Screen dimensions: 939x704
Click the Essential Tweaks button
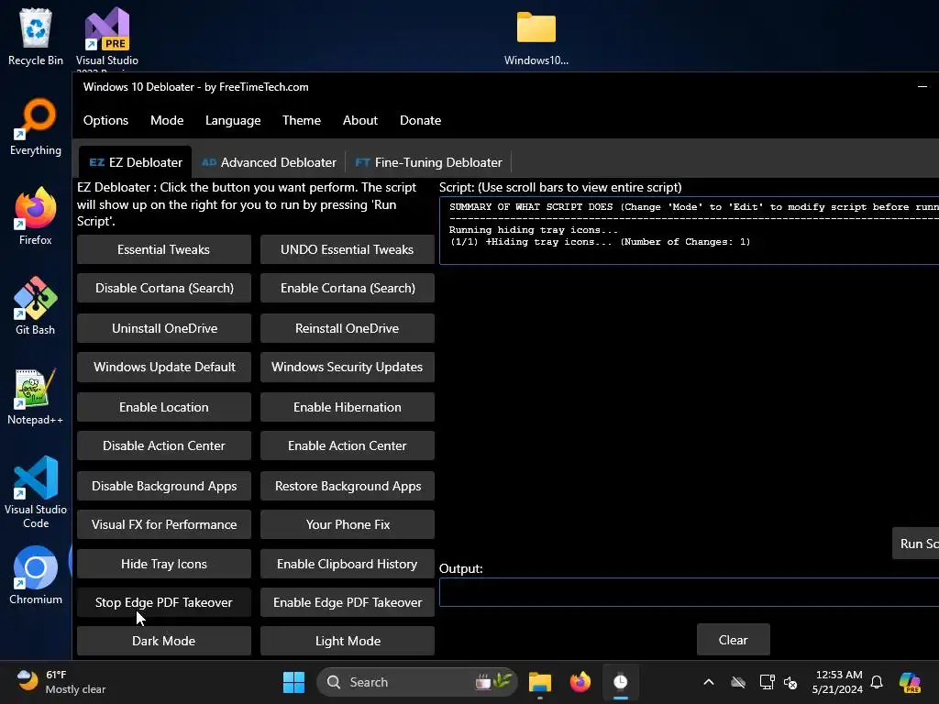[163, 249]
